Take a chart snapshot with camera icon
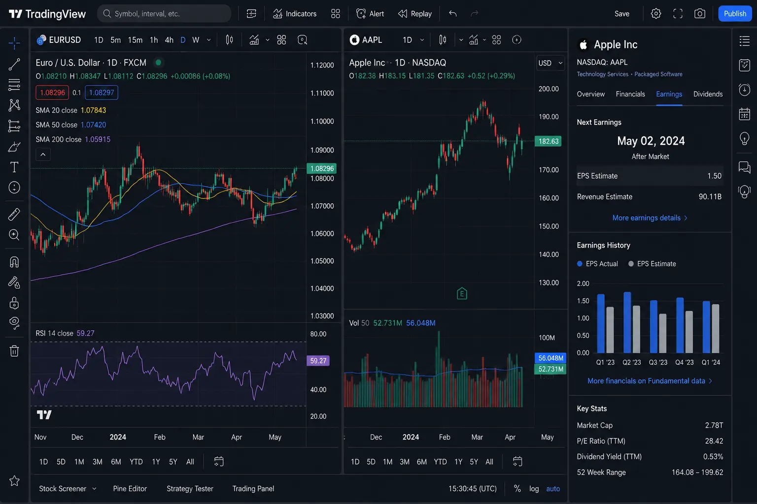757x504 pixels. [700, 14]
